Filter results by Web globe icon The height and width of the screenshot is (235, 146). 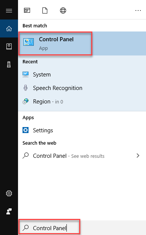tap(63, 10)
